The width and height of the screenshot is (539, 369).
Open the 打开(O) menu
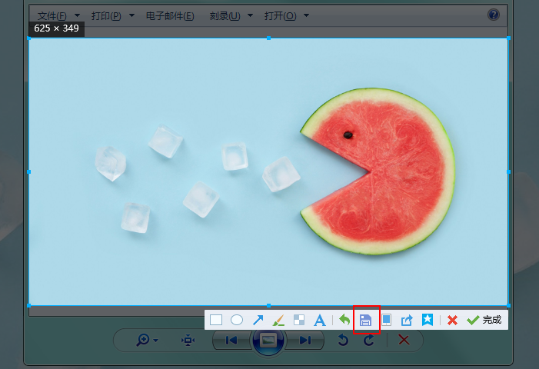[x=280, y=16]
